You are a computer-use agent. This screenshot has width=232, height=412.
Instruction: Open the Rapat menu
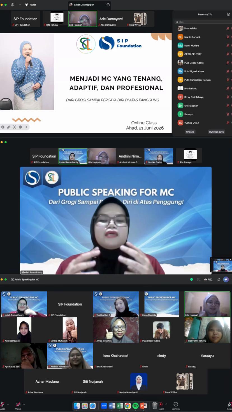pyautogui.click(x=30, y=5)
